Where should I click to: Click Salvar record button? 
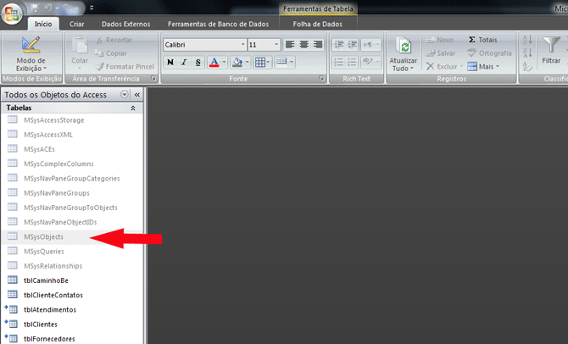click(441, 53)
